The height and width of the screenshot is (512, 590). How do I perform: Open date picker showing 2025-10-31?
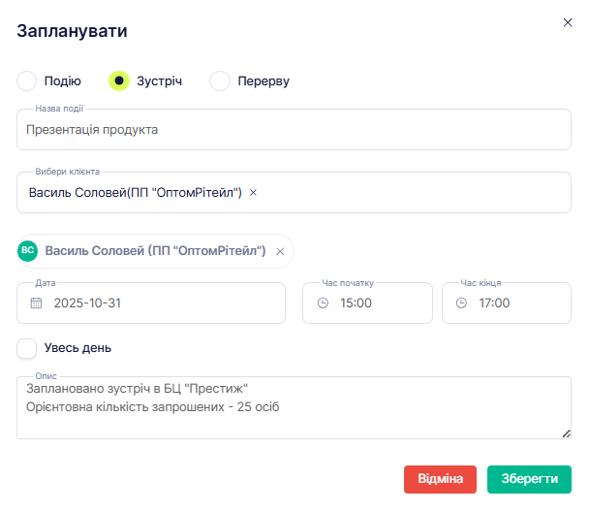click(x=155, y=303)
